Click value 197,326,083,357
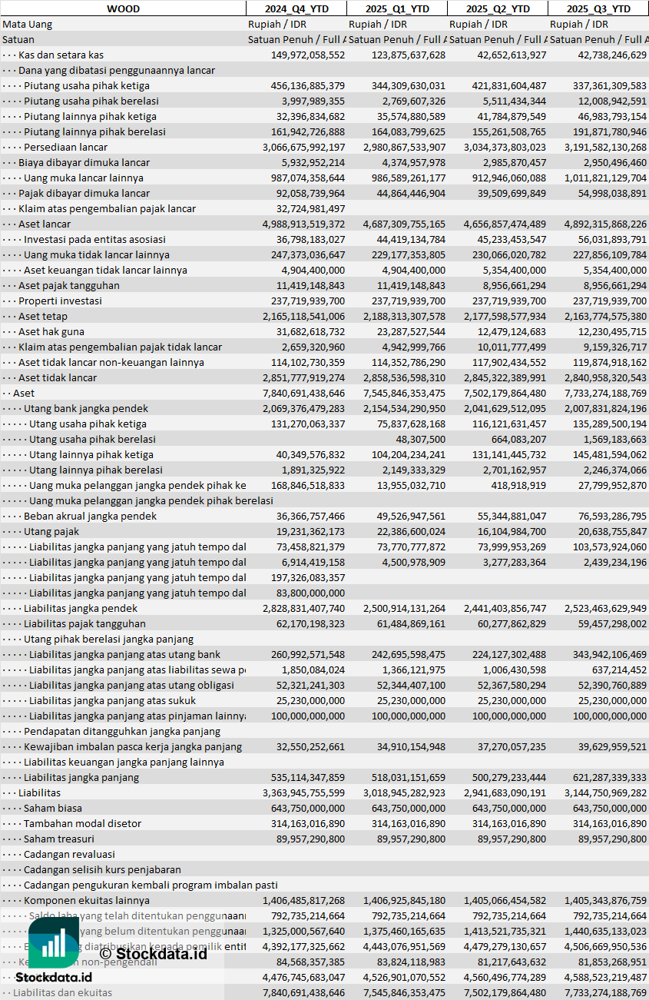 point(308,577)
